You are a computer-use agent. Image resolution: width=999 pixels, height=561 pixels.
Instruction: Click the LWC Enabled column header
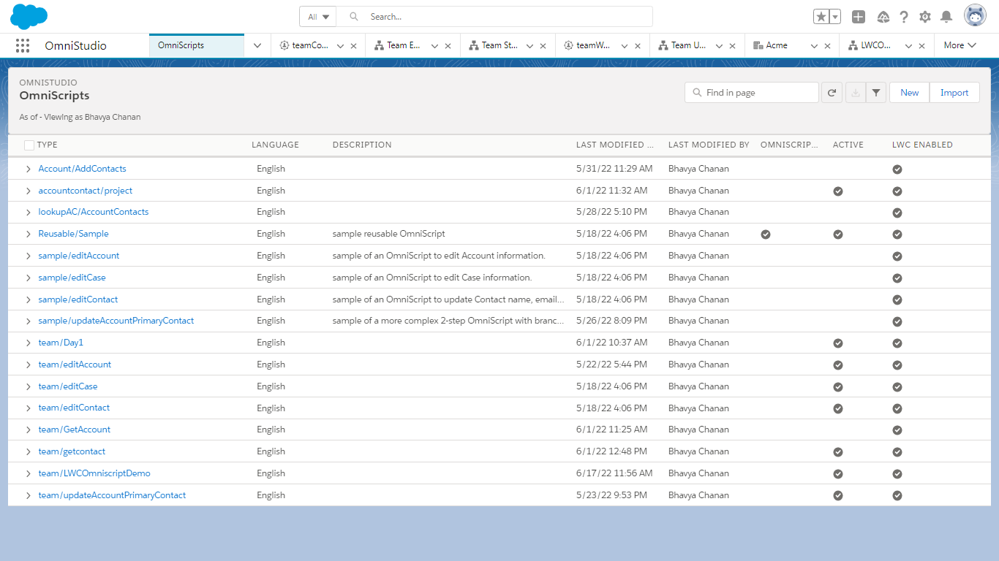point(922,145)
